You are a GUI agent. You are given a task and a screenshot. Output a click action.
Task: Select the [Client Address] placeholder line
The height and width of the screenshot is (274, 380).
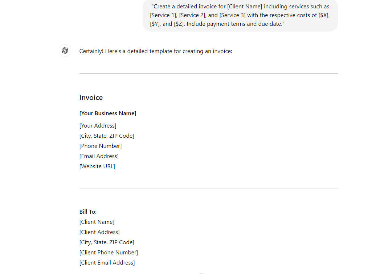point(99,232)
